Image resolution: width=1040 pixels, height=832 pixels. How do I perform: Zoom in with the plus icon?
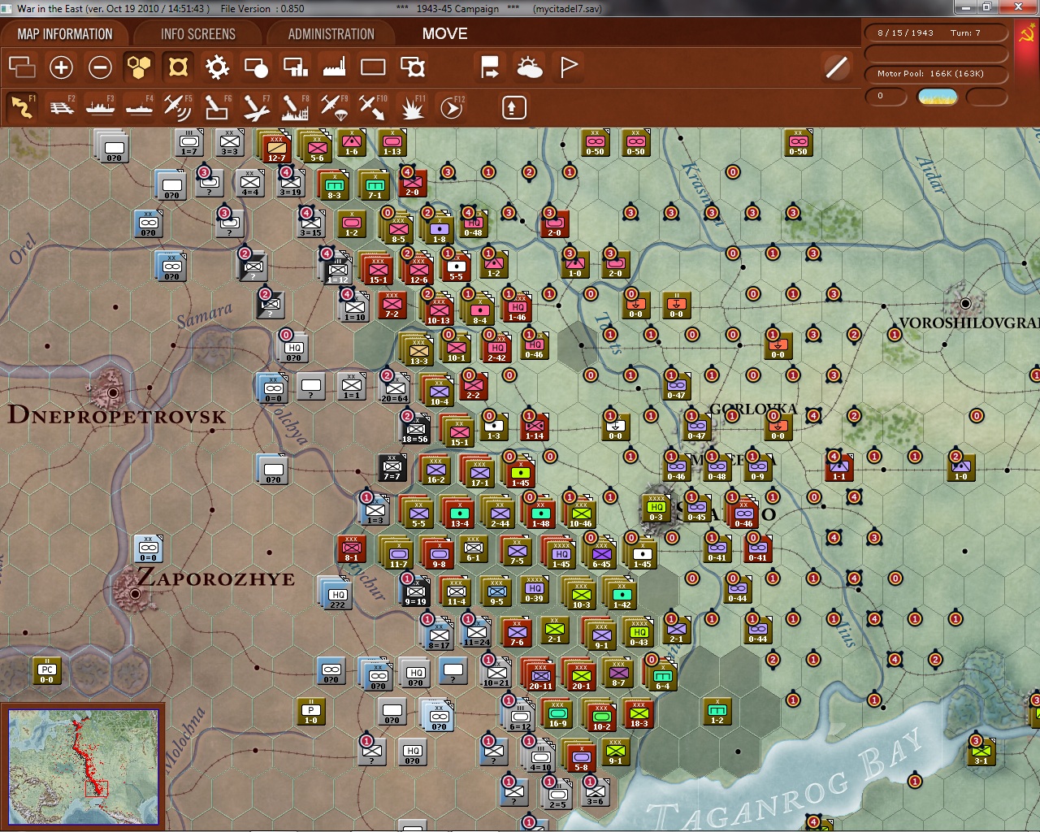[x=61, y=67]
